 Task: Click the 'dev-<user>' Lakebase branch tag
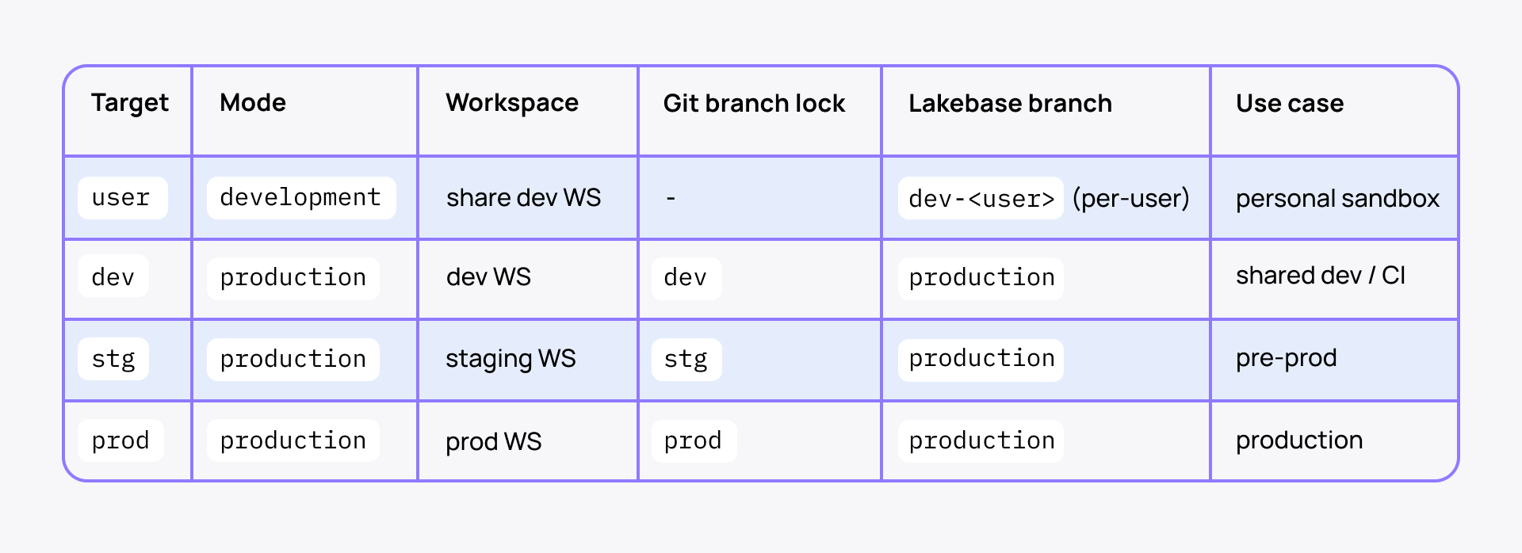click(981, 198)
